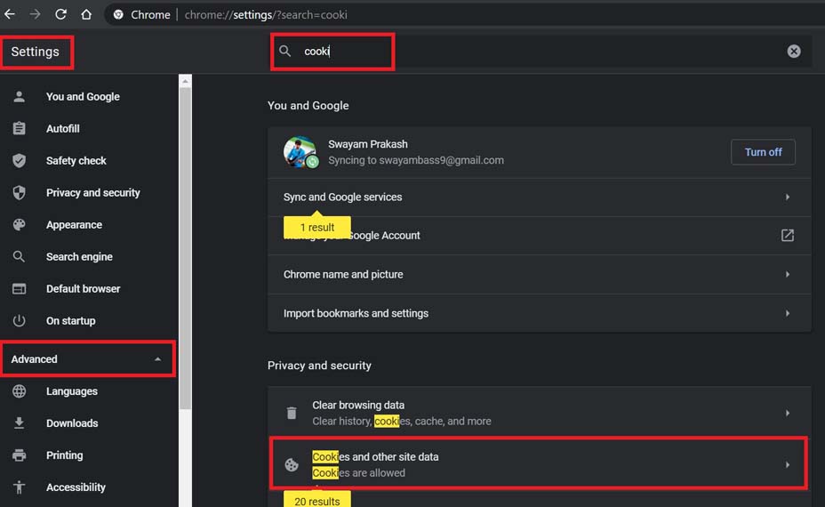Open Autofill settings section

(x=62, y=128)
